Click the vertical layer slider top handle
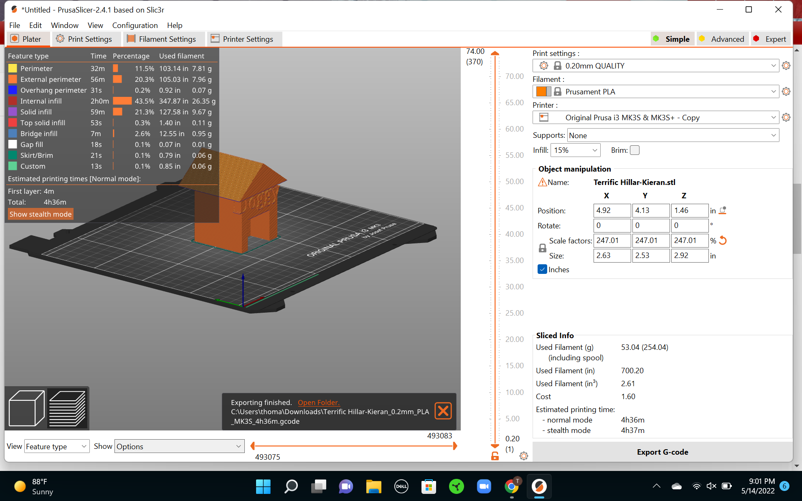This screenshot has height=501, width=802. pos(495,53)
